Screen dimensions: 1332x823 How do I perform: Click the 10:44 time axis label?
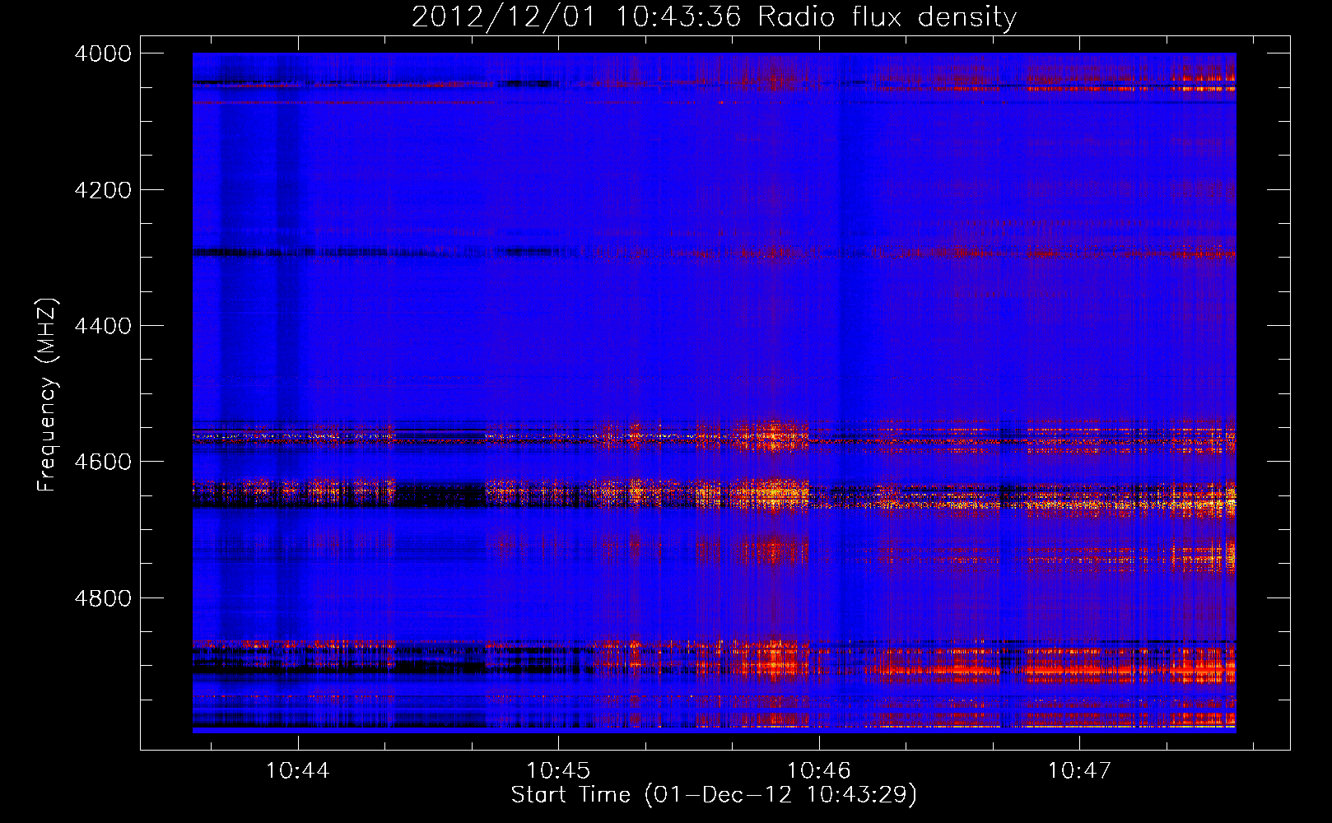pyautogui.click(x=298, y=771)
